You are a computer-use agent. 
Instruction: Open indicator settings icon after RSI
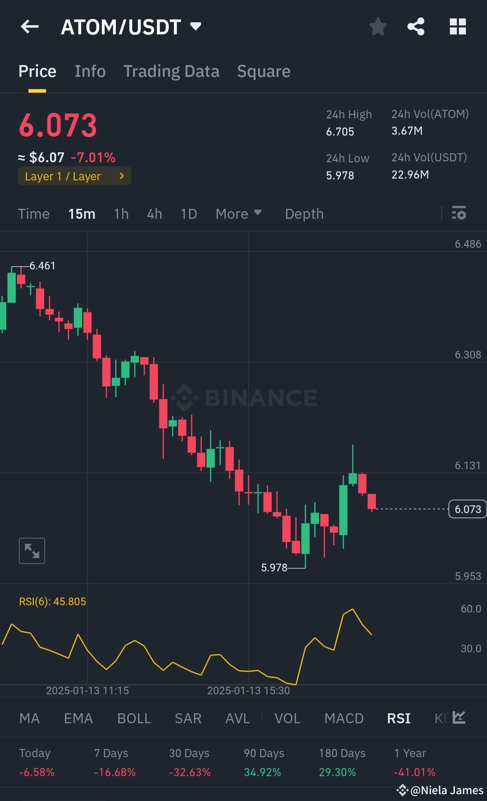coord(459,717)
